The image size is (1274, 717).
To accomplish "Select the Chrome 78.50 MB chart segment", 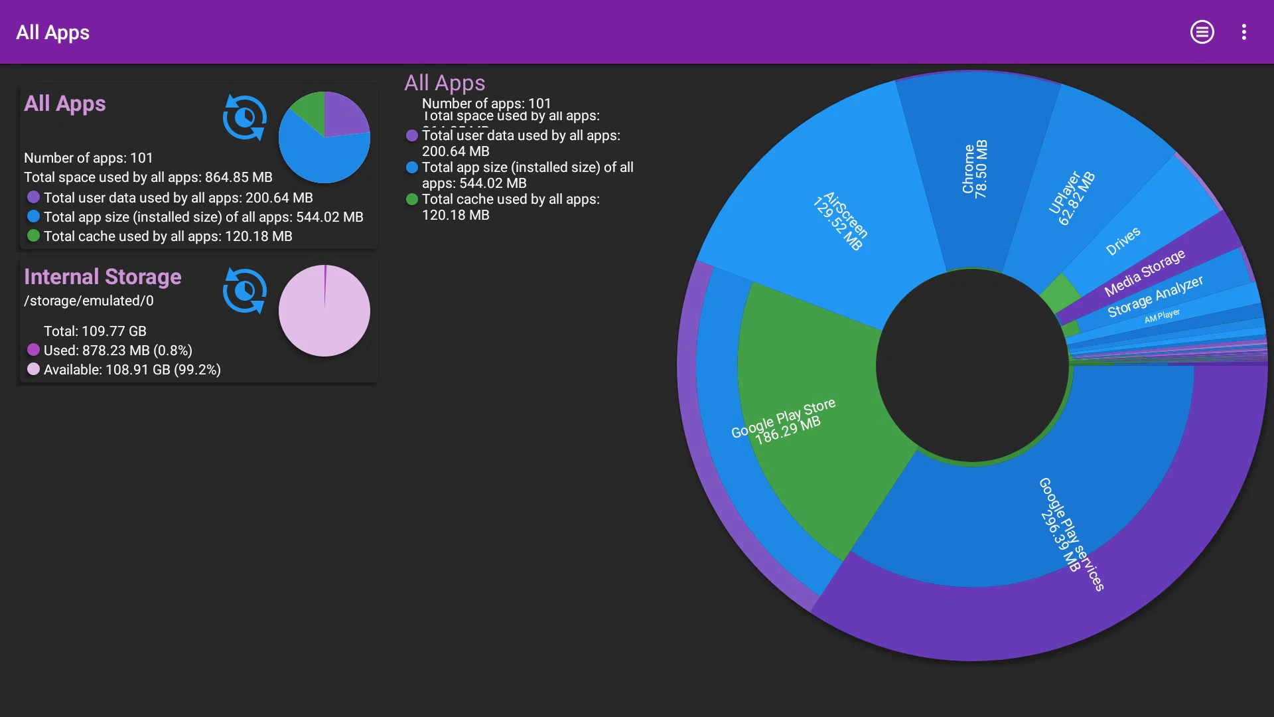I will 975,169.
